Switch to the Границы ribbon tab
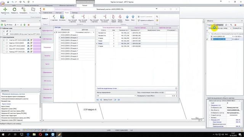Image resolution: width=244 pixels, height=137 pixels. (75, 13)
